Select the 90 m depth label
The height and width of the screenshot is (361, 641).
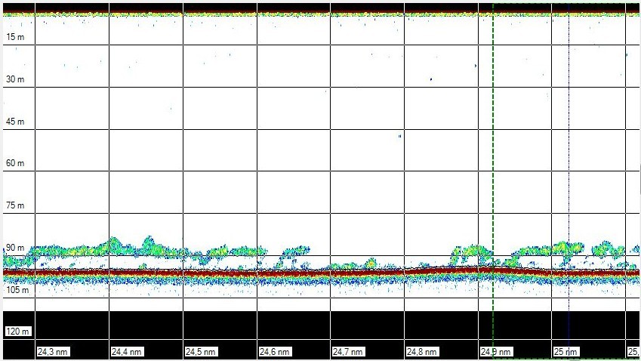point(15,248)
